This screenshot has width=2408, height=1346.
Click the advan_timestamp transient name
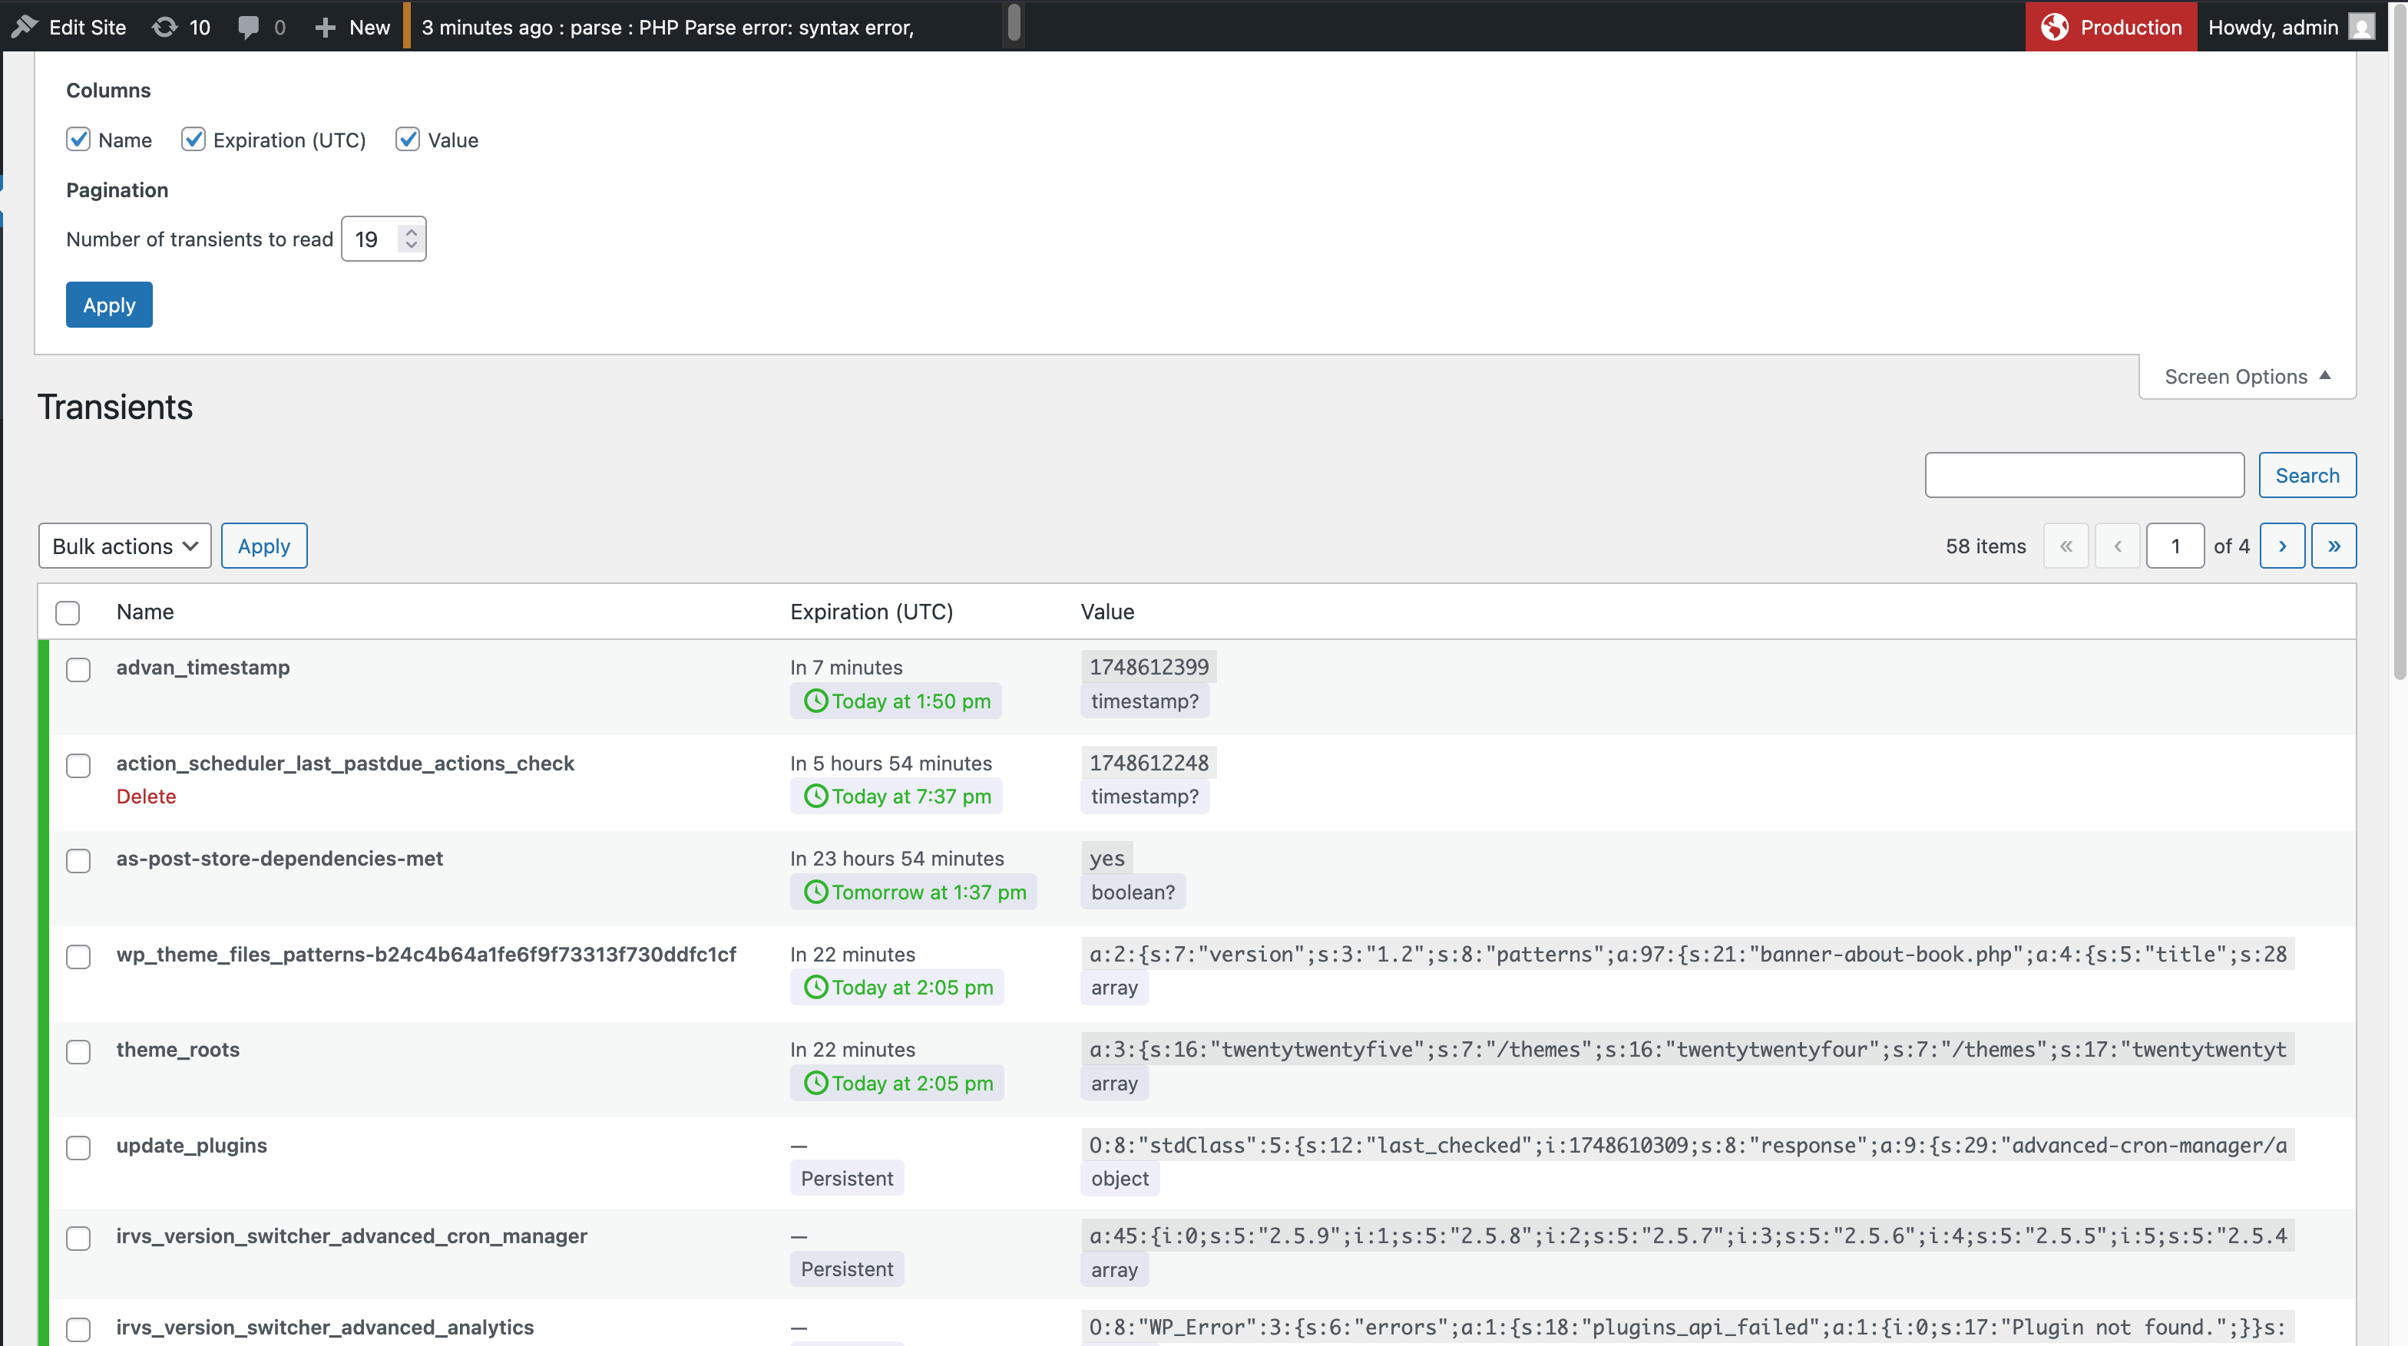(x=203, y=667)
